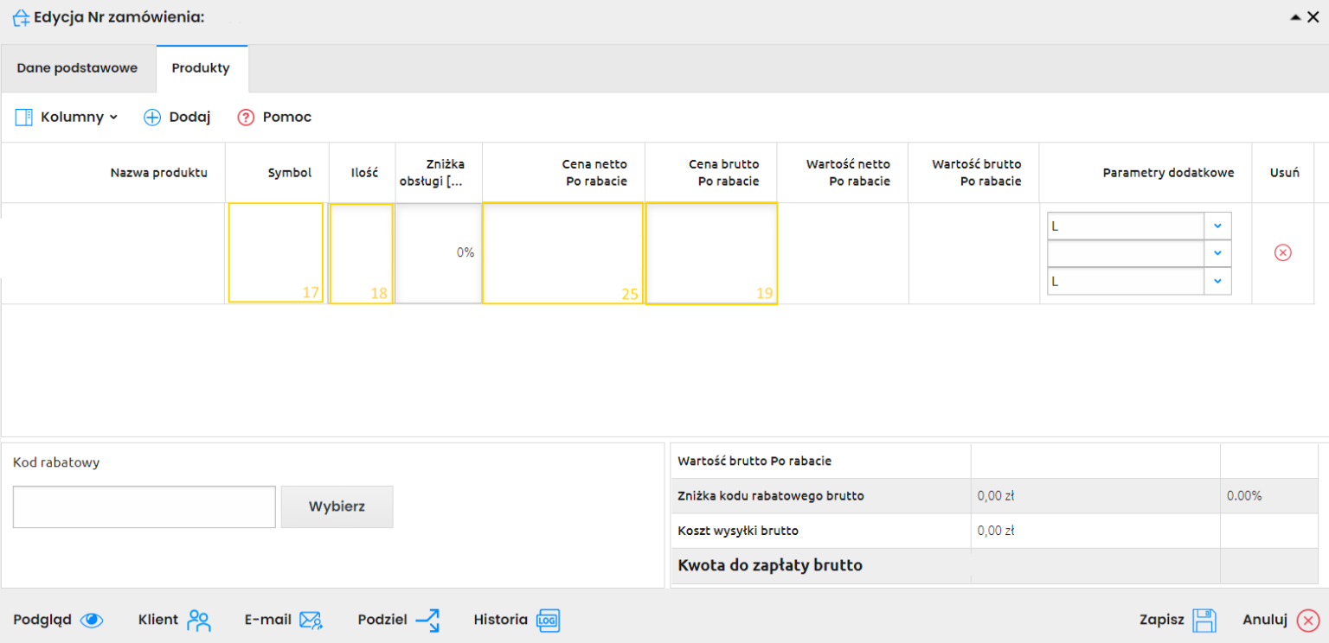Viewport: 1329px width, 643px height.
Task: Send order using the E-mail icon
Action: pyautogui.click(x=310, y=621)
